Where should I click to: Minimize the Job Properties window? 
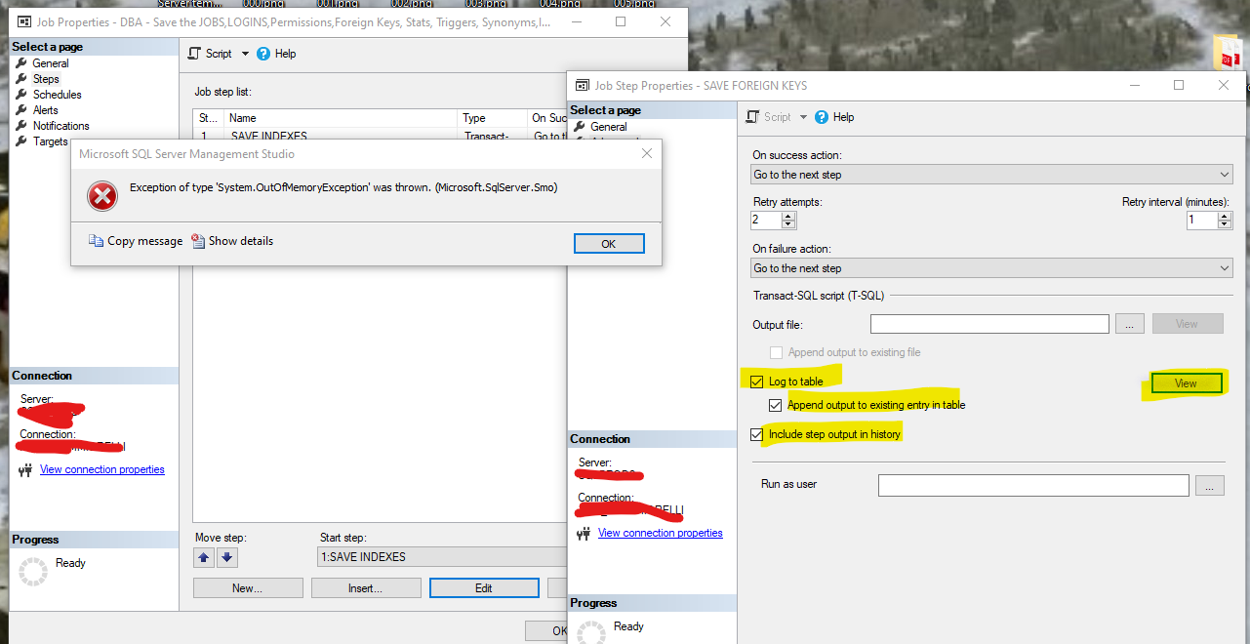pyautogui.click(x=576, y=21)
